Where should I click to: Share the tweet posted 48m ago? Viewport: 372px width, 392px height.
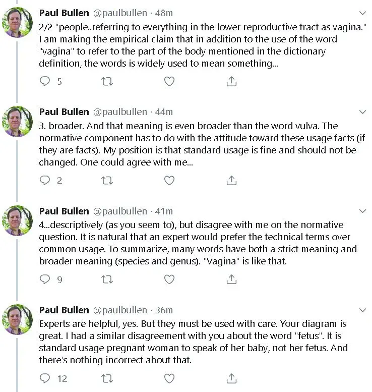click(x=231, y=81)
